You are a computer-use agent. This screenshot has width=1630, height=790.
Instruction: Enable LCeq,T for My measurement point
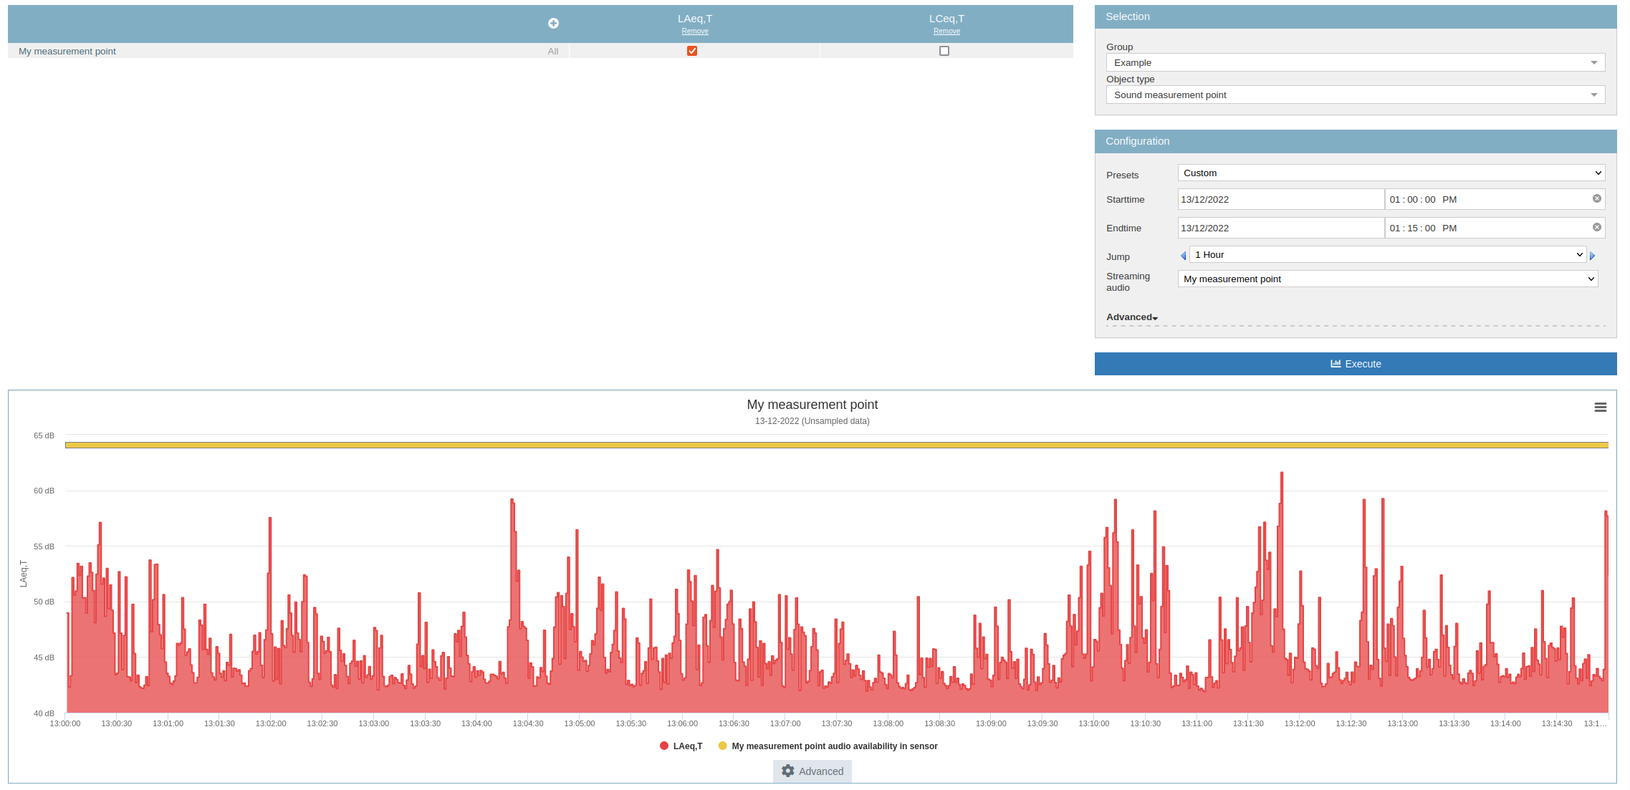944,51
